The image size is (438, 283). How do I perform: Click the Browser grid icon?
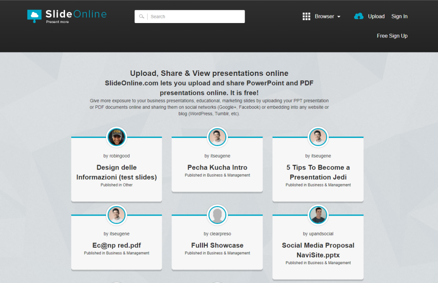pyautogui.click(x=306, y=17)
